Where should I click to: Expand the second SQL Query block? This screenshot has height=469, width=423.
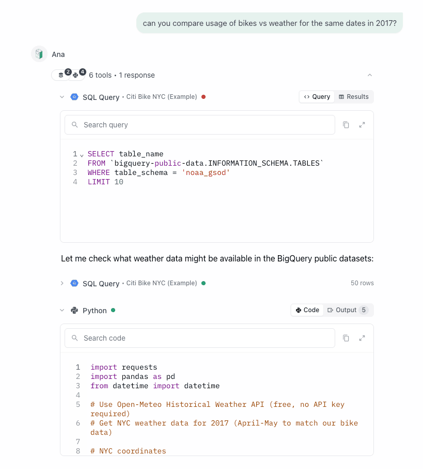(62, 283)
